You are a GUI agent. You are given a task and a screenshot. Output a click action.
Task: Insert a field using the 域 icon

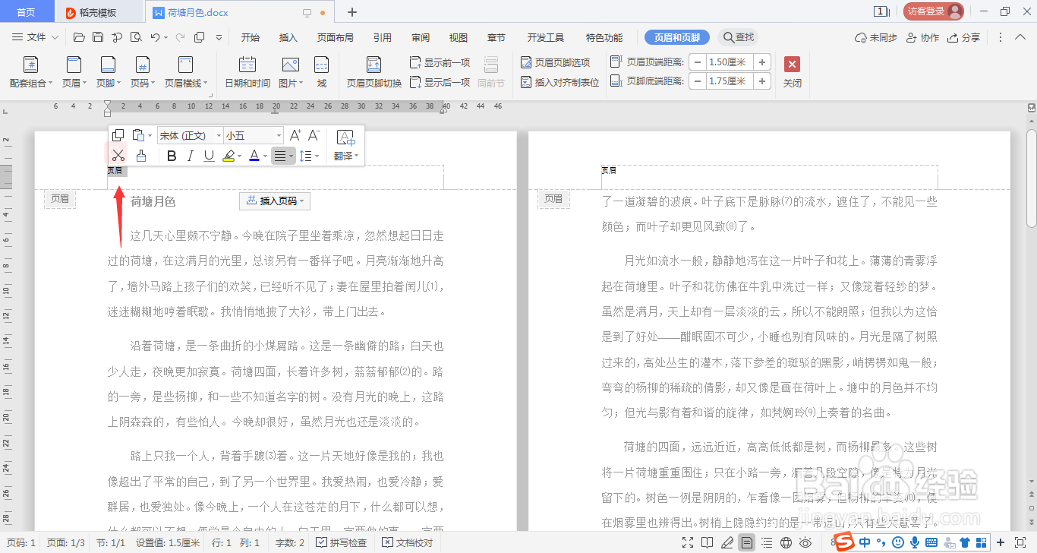click(321, 73)
